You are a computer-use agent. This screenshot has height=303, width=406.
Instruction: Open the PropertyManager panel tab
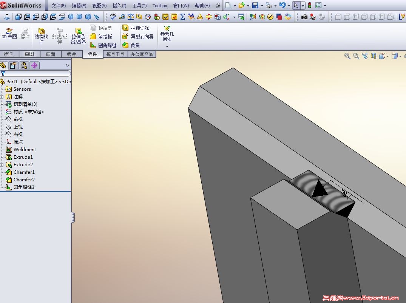coord(13,65)
